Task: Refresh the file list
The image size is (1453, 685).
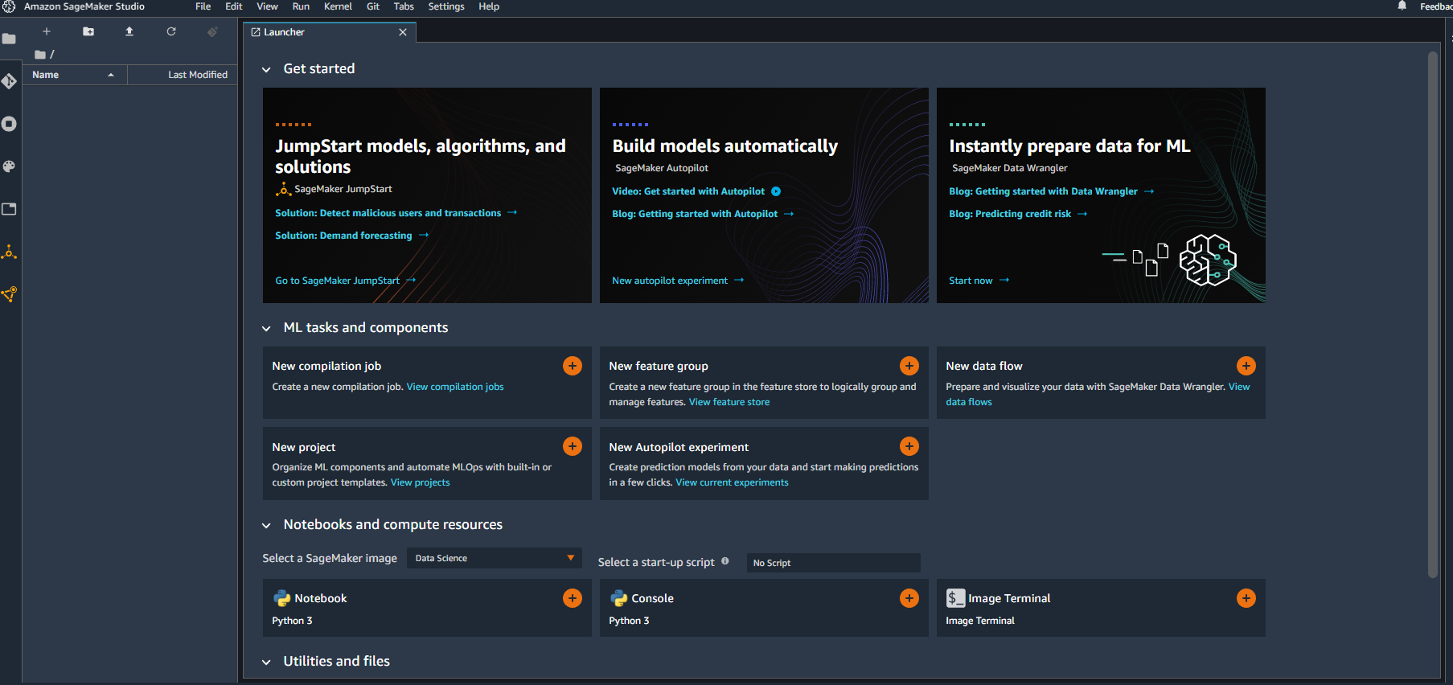Action: tap(171, 31)
